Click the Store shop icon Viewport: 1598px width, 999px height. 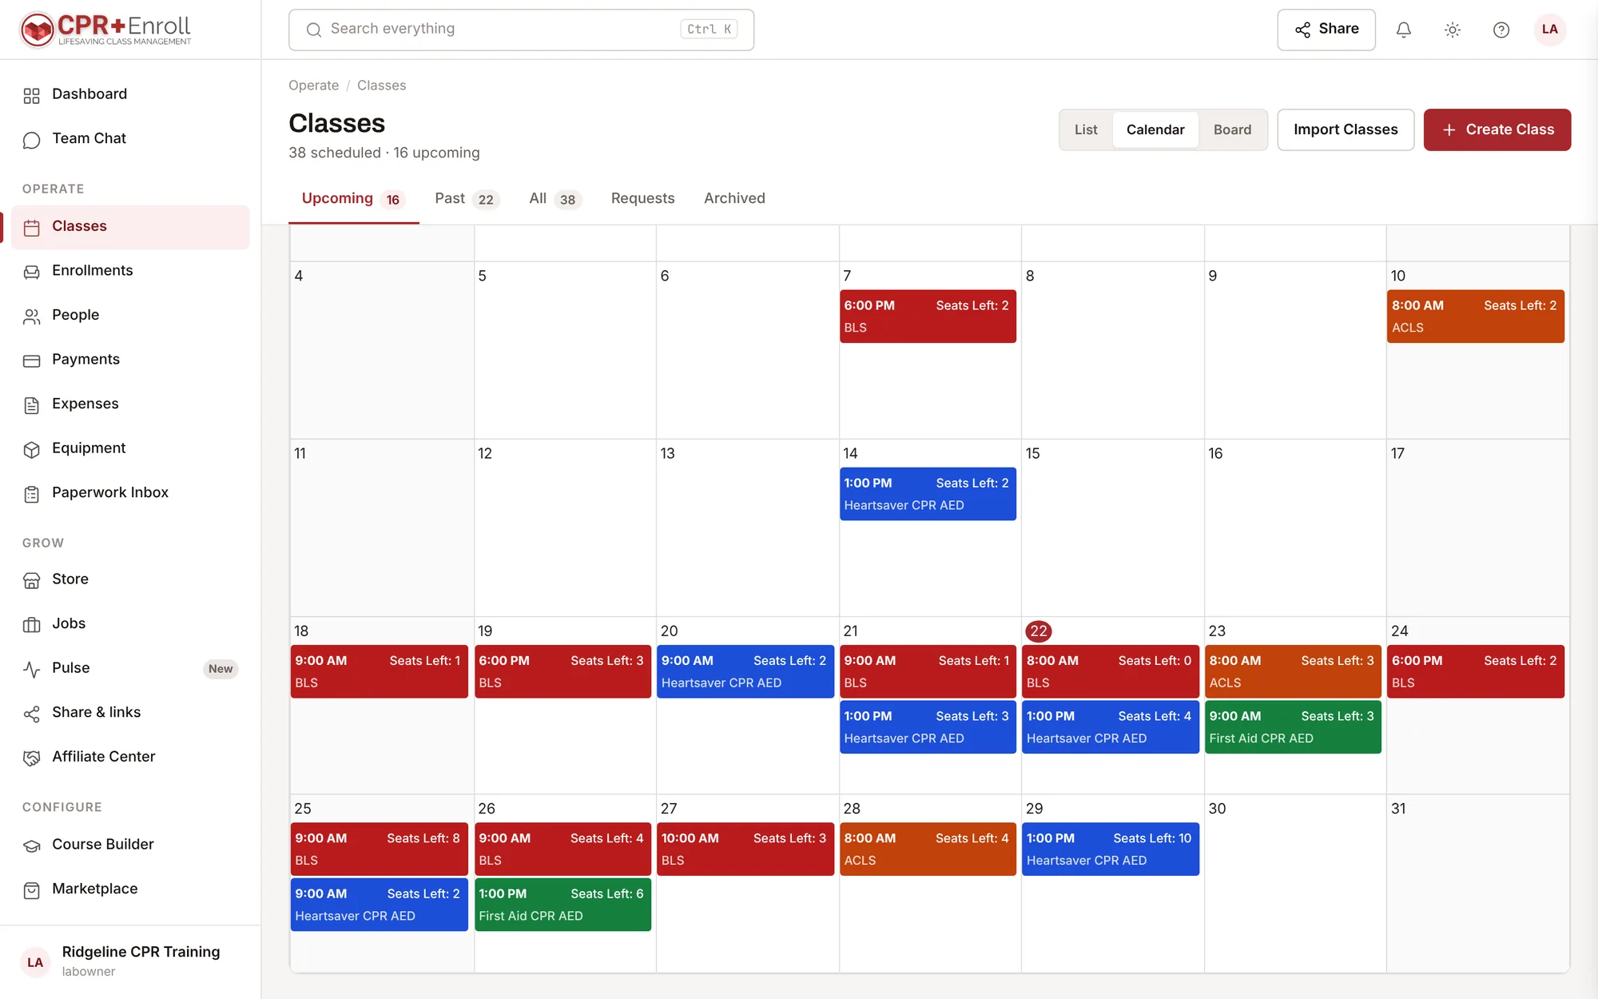[31, 581]
